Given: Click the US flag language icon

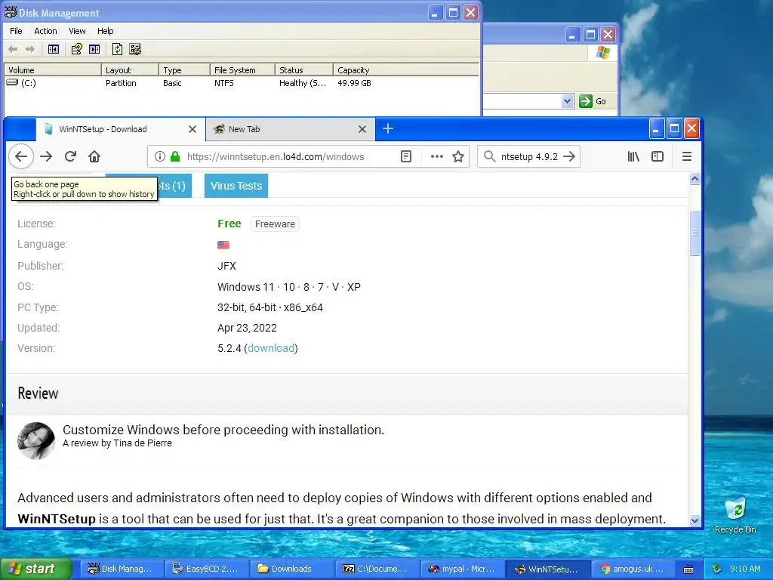Looking at the screenshot, I should coord(223,245).
